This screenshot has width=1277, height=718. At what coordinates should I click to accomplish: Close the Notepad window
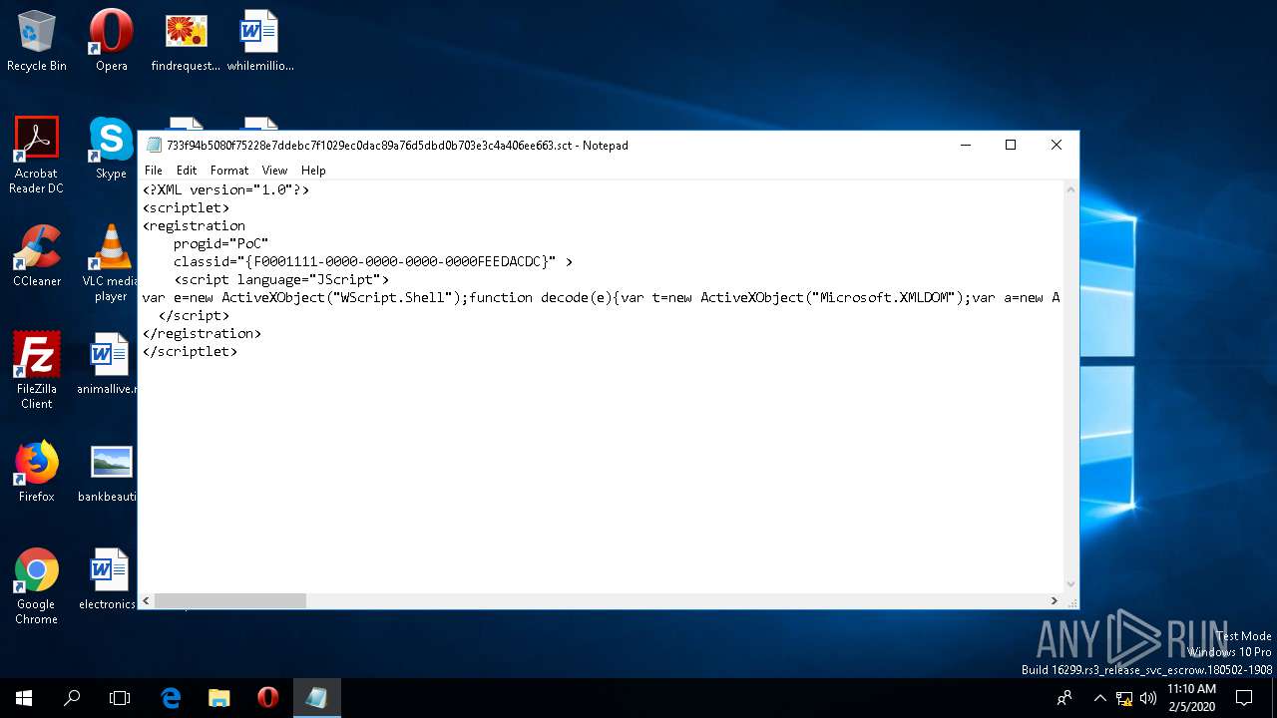click(1057, 145)
